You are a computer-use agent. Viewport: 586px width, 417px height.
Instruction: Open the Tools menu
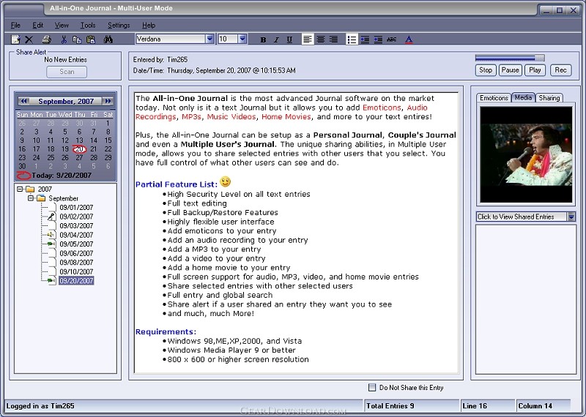pos(88,26)
